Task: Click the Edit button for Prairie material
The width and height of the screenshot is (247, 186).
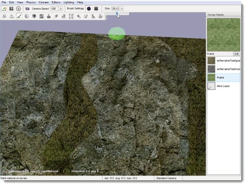Action: [237, 54]
